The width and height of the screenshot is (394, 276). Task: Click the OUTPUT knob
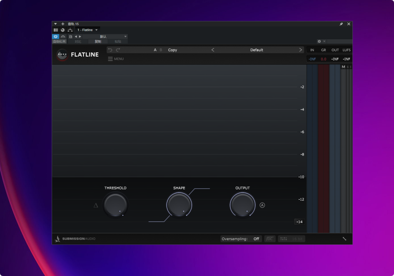[242, 205]
